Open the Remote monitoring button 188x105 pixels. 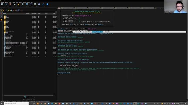(30, 97)
